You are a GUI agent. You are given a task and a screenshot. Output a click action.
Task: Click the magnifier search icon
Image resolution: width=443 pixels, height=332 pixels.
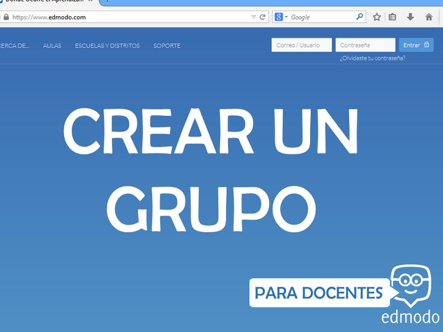(360, 17)
